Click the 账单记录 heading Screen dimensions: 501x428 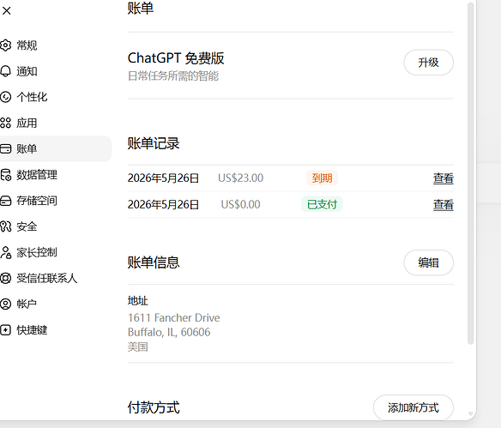(154, 143)
